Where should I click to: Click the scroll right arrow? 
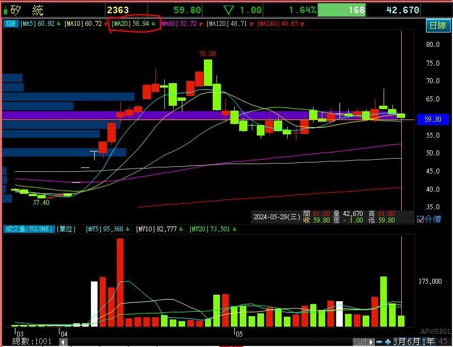(x=371, y=342)
